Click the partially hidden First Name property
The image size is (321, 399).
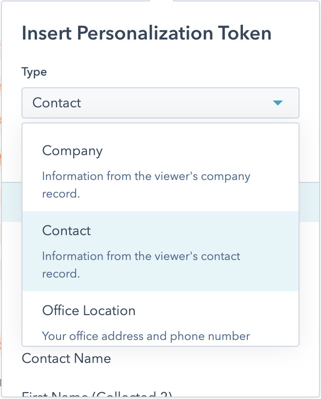click(x=98, y=394)
